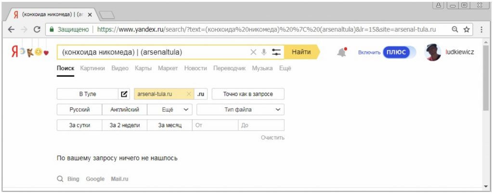This screenshot has width=493, height=194.
Task: Open the Тип файла dropdown
Action: click(241, 109)
